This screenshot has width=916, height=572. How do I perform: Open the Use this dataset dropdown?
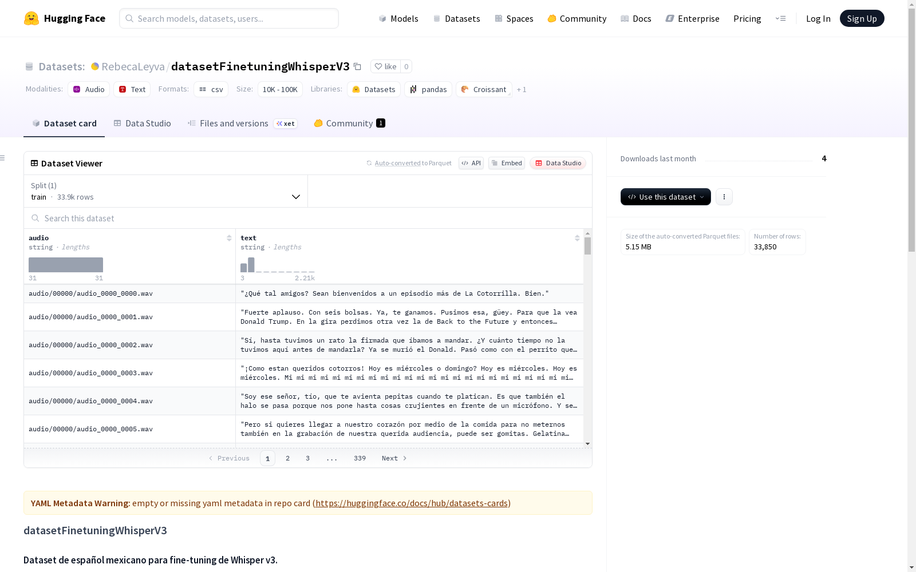click(x=666, y=197)
